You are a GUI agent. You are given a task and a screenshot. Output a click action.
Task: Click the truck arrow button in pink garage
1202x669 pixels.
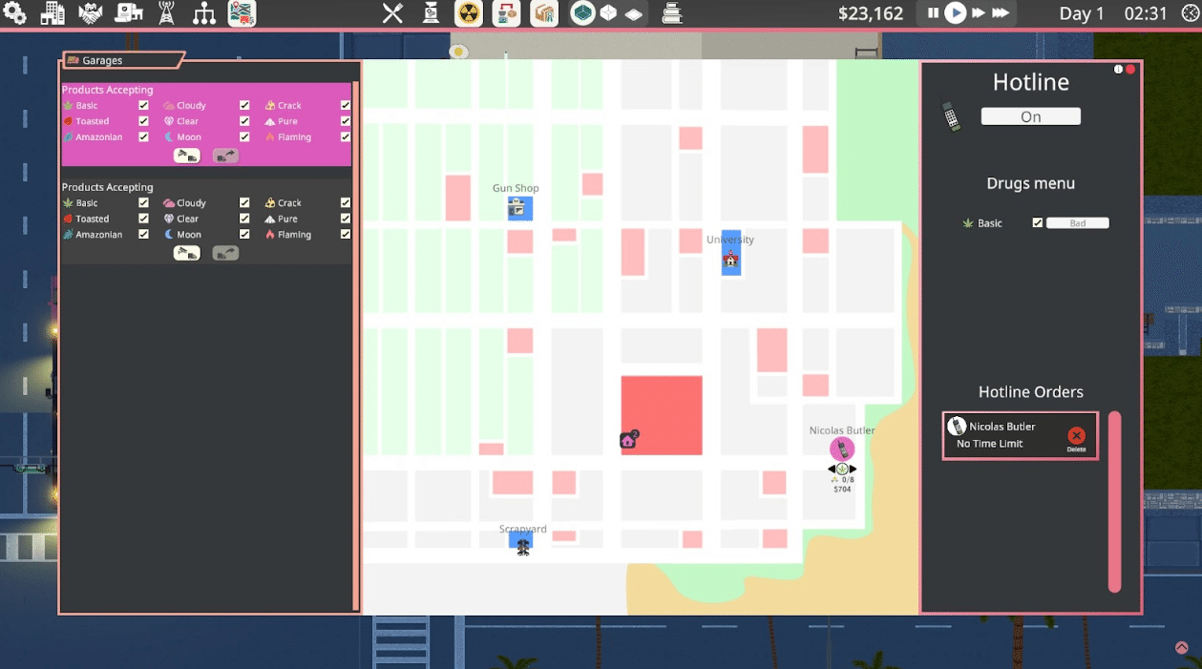coord(225,156)
